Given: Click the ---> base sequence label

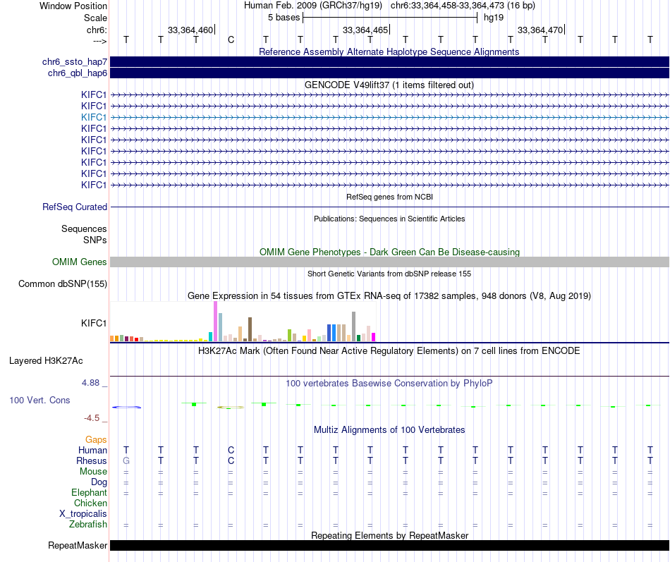Looking at the screenshot, I should coord(99,41).
